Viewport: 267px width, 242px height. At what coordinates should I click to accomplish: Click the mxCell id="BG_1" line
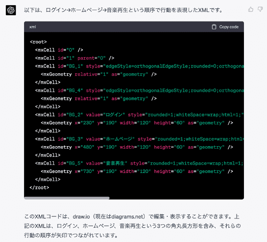click(x=139, y=66)
